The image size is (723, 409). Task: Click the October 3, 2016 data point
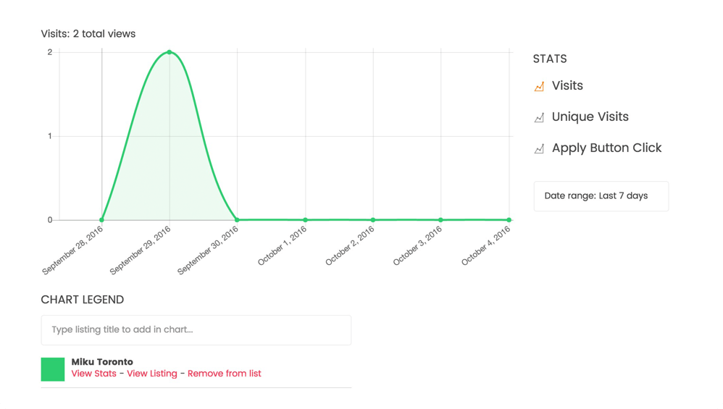tap(440, 219)
